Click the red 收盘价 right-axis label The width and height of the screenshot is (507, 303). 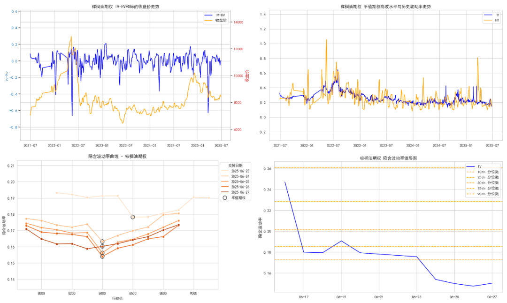247,76
